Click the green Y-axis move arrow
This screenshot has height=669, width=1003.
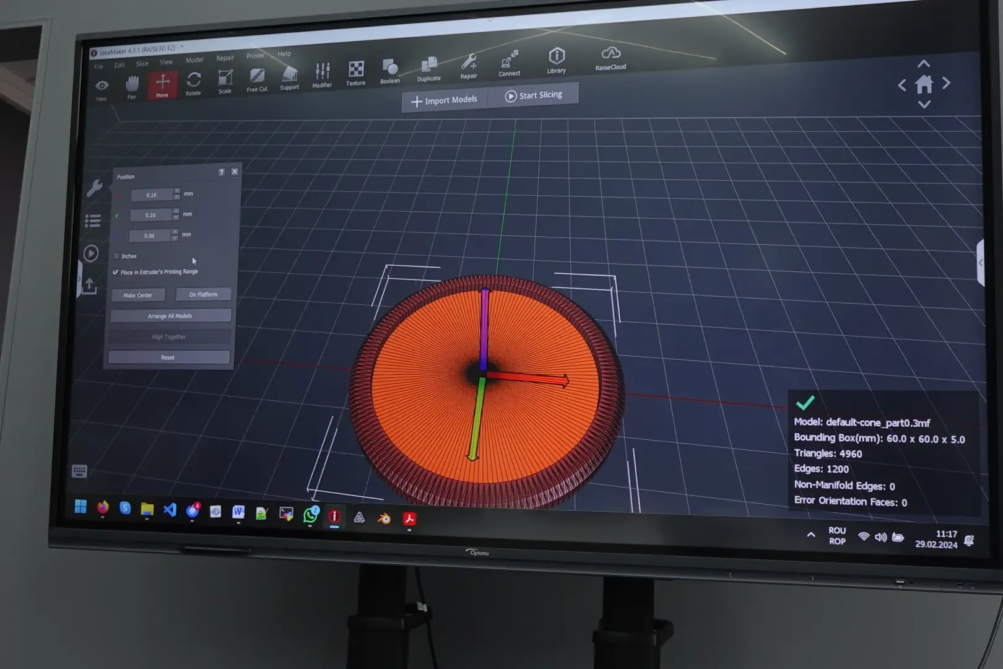(x=477, y=420)
